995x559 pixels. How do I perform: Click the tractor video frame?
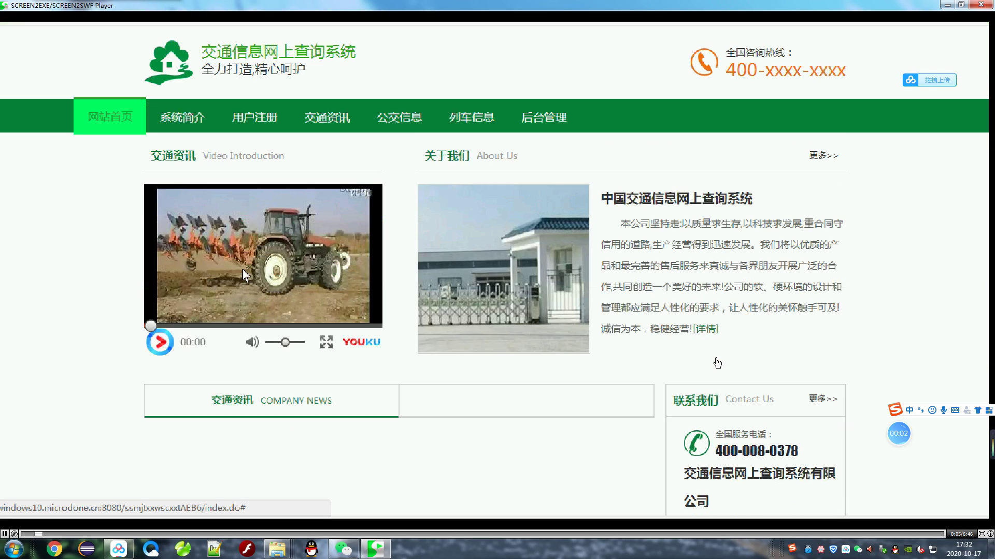pos(263,255)
